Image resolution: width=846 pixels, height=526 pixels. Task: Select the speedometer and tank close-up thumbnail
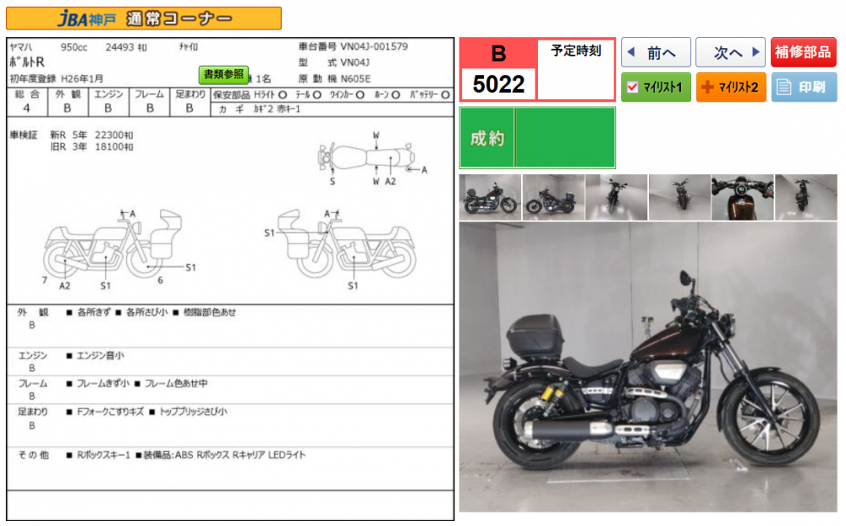[742, 198]
